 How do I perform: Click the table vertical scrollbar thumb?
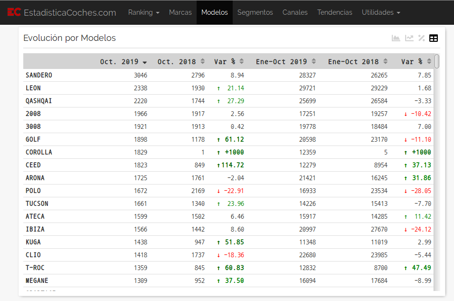coord(437,61)
